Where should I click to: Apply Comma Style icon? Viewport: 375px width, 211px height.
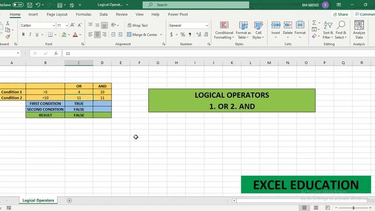(x=190, y=35)
